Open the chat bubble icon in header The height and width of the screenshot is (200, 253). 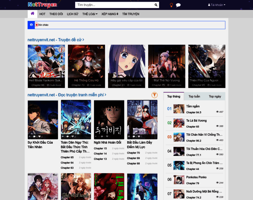[x=178, y=5]
